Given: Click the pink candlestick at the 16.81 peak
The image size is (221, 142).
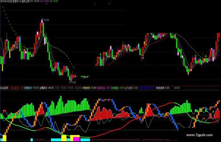Looking at the screenshot, I should click(42, 21).
